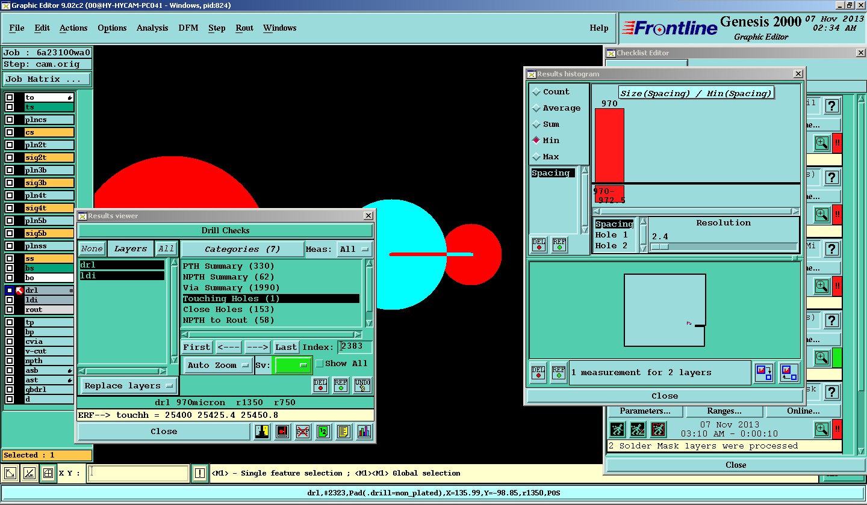
Task: Click red '!!' indicator beside 03:10 AM timestamp
Action: 837,429
